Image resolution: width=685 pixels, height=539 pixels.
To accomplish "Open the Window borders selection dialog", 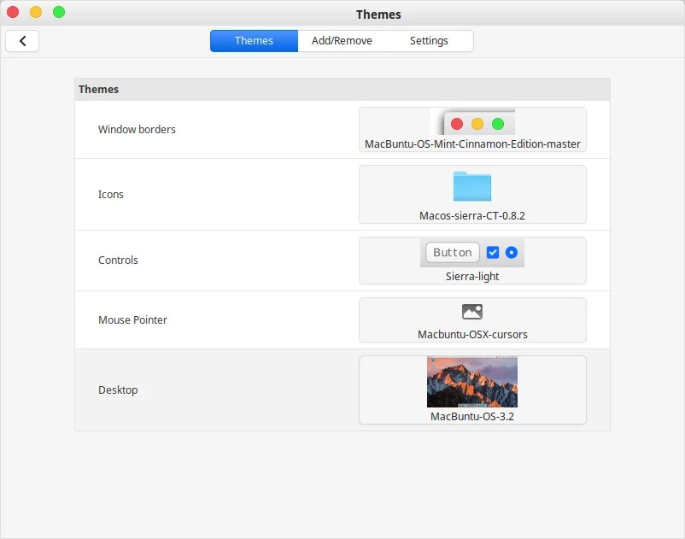I will click(472, 130).
